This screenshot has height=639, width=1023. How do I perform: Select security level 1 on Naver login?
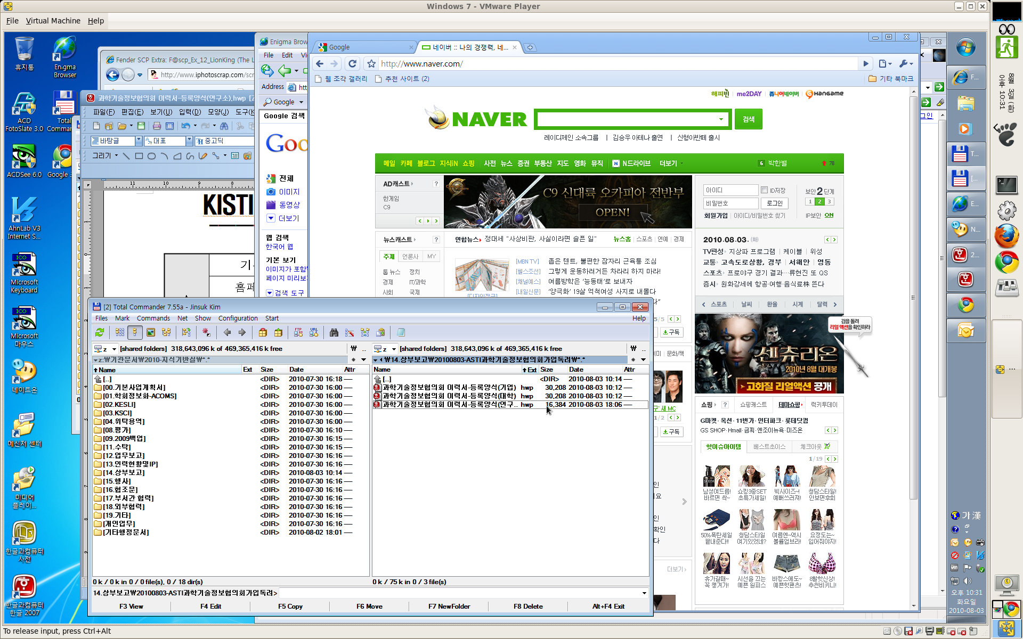(x=810, y=202)
